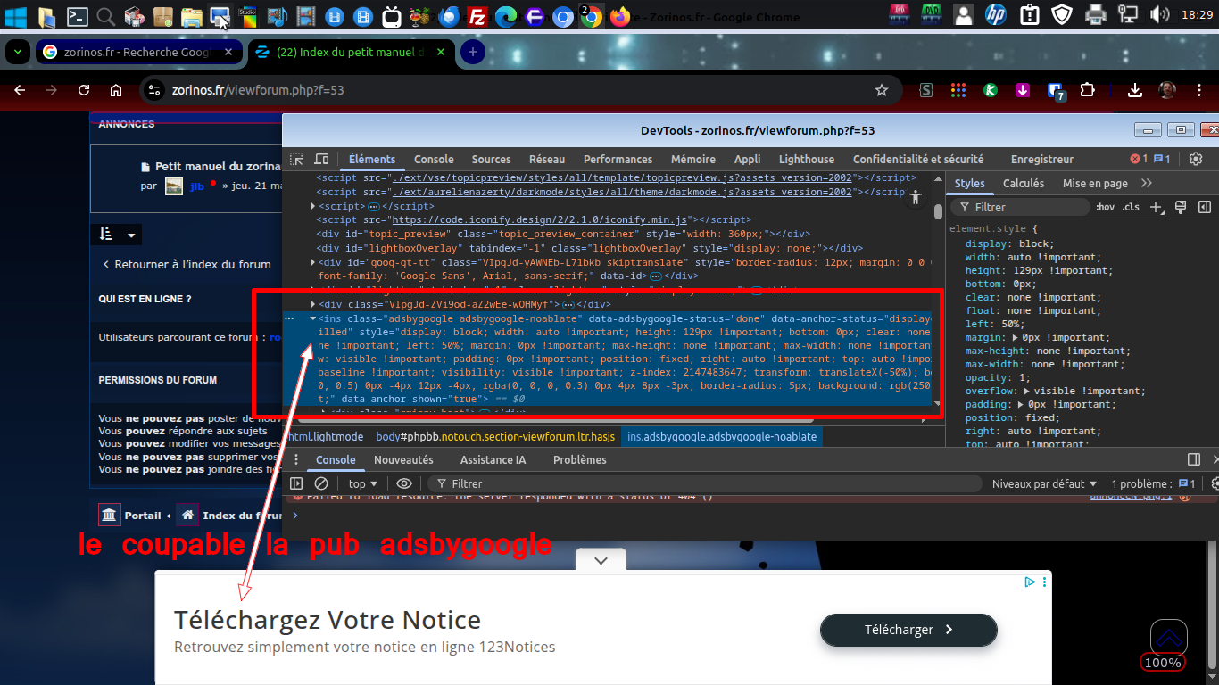
Task: Toggle the :hov element state button
Action: [1105, 207]
